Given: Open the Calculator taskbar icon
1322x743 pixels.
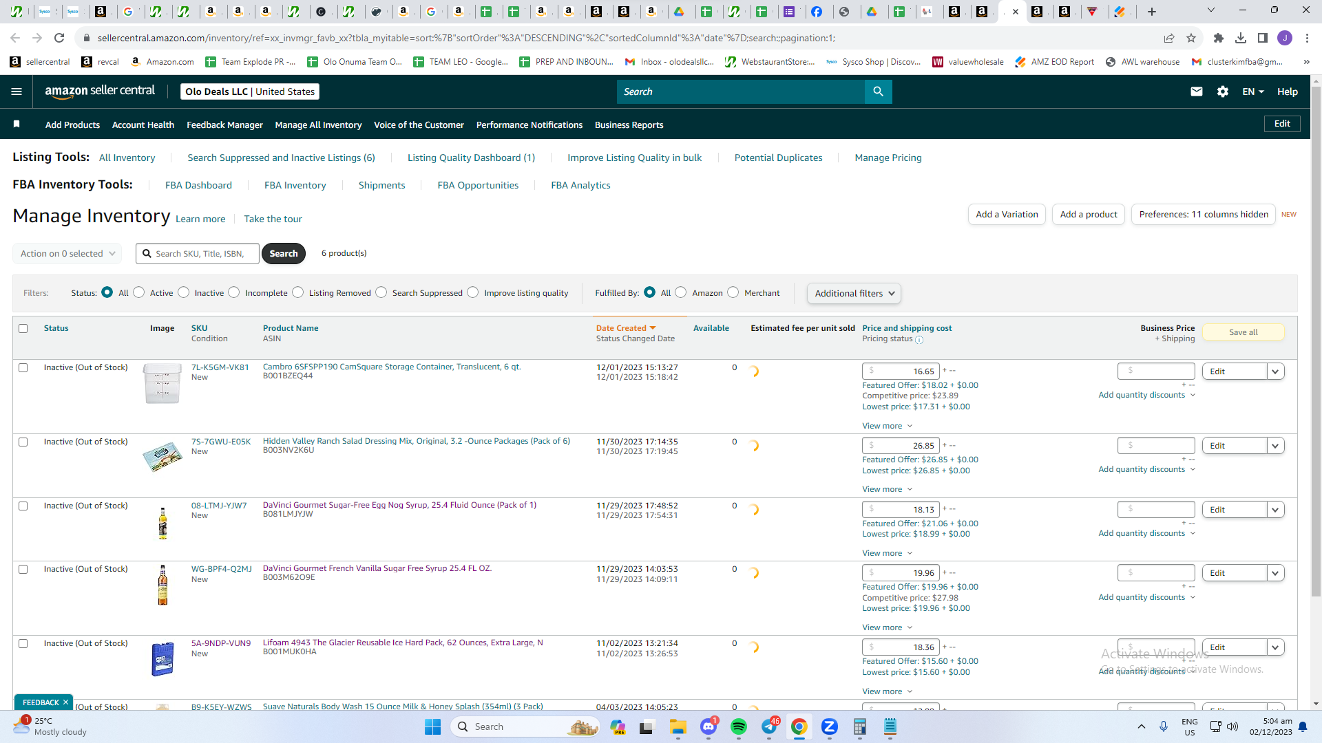Looking at the screenshot, I should pyautogui.click(x=860, y=726).
